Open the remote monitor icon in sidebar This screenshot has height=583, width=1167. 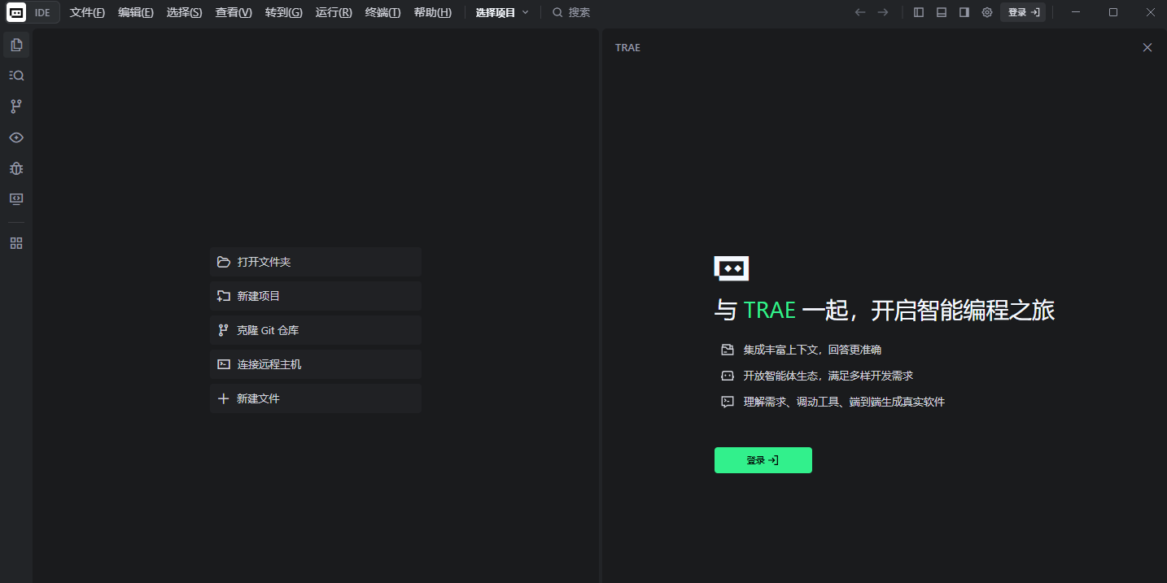point(16,199)
